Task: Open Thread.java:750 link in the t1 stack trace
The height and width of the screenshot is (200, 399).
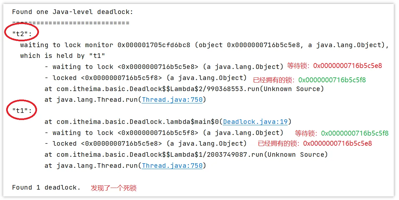Action: 172,166
